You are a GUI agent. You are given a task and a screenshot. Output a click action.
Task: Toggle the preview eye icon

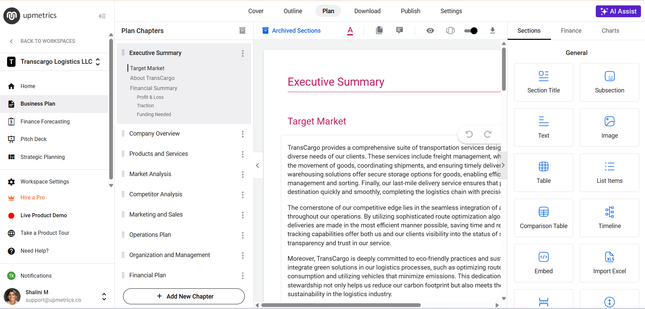point(430,31)
